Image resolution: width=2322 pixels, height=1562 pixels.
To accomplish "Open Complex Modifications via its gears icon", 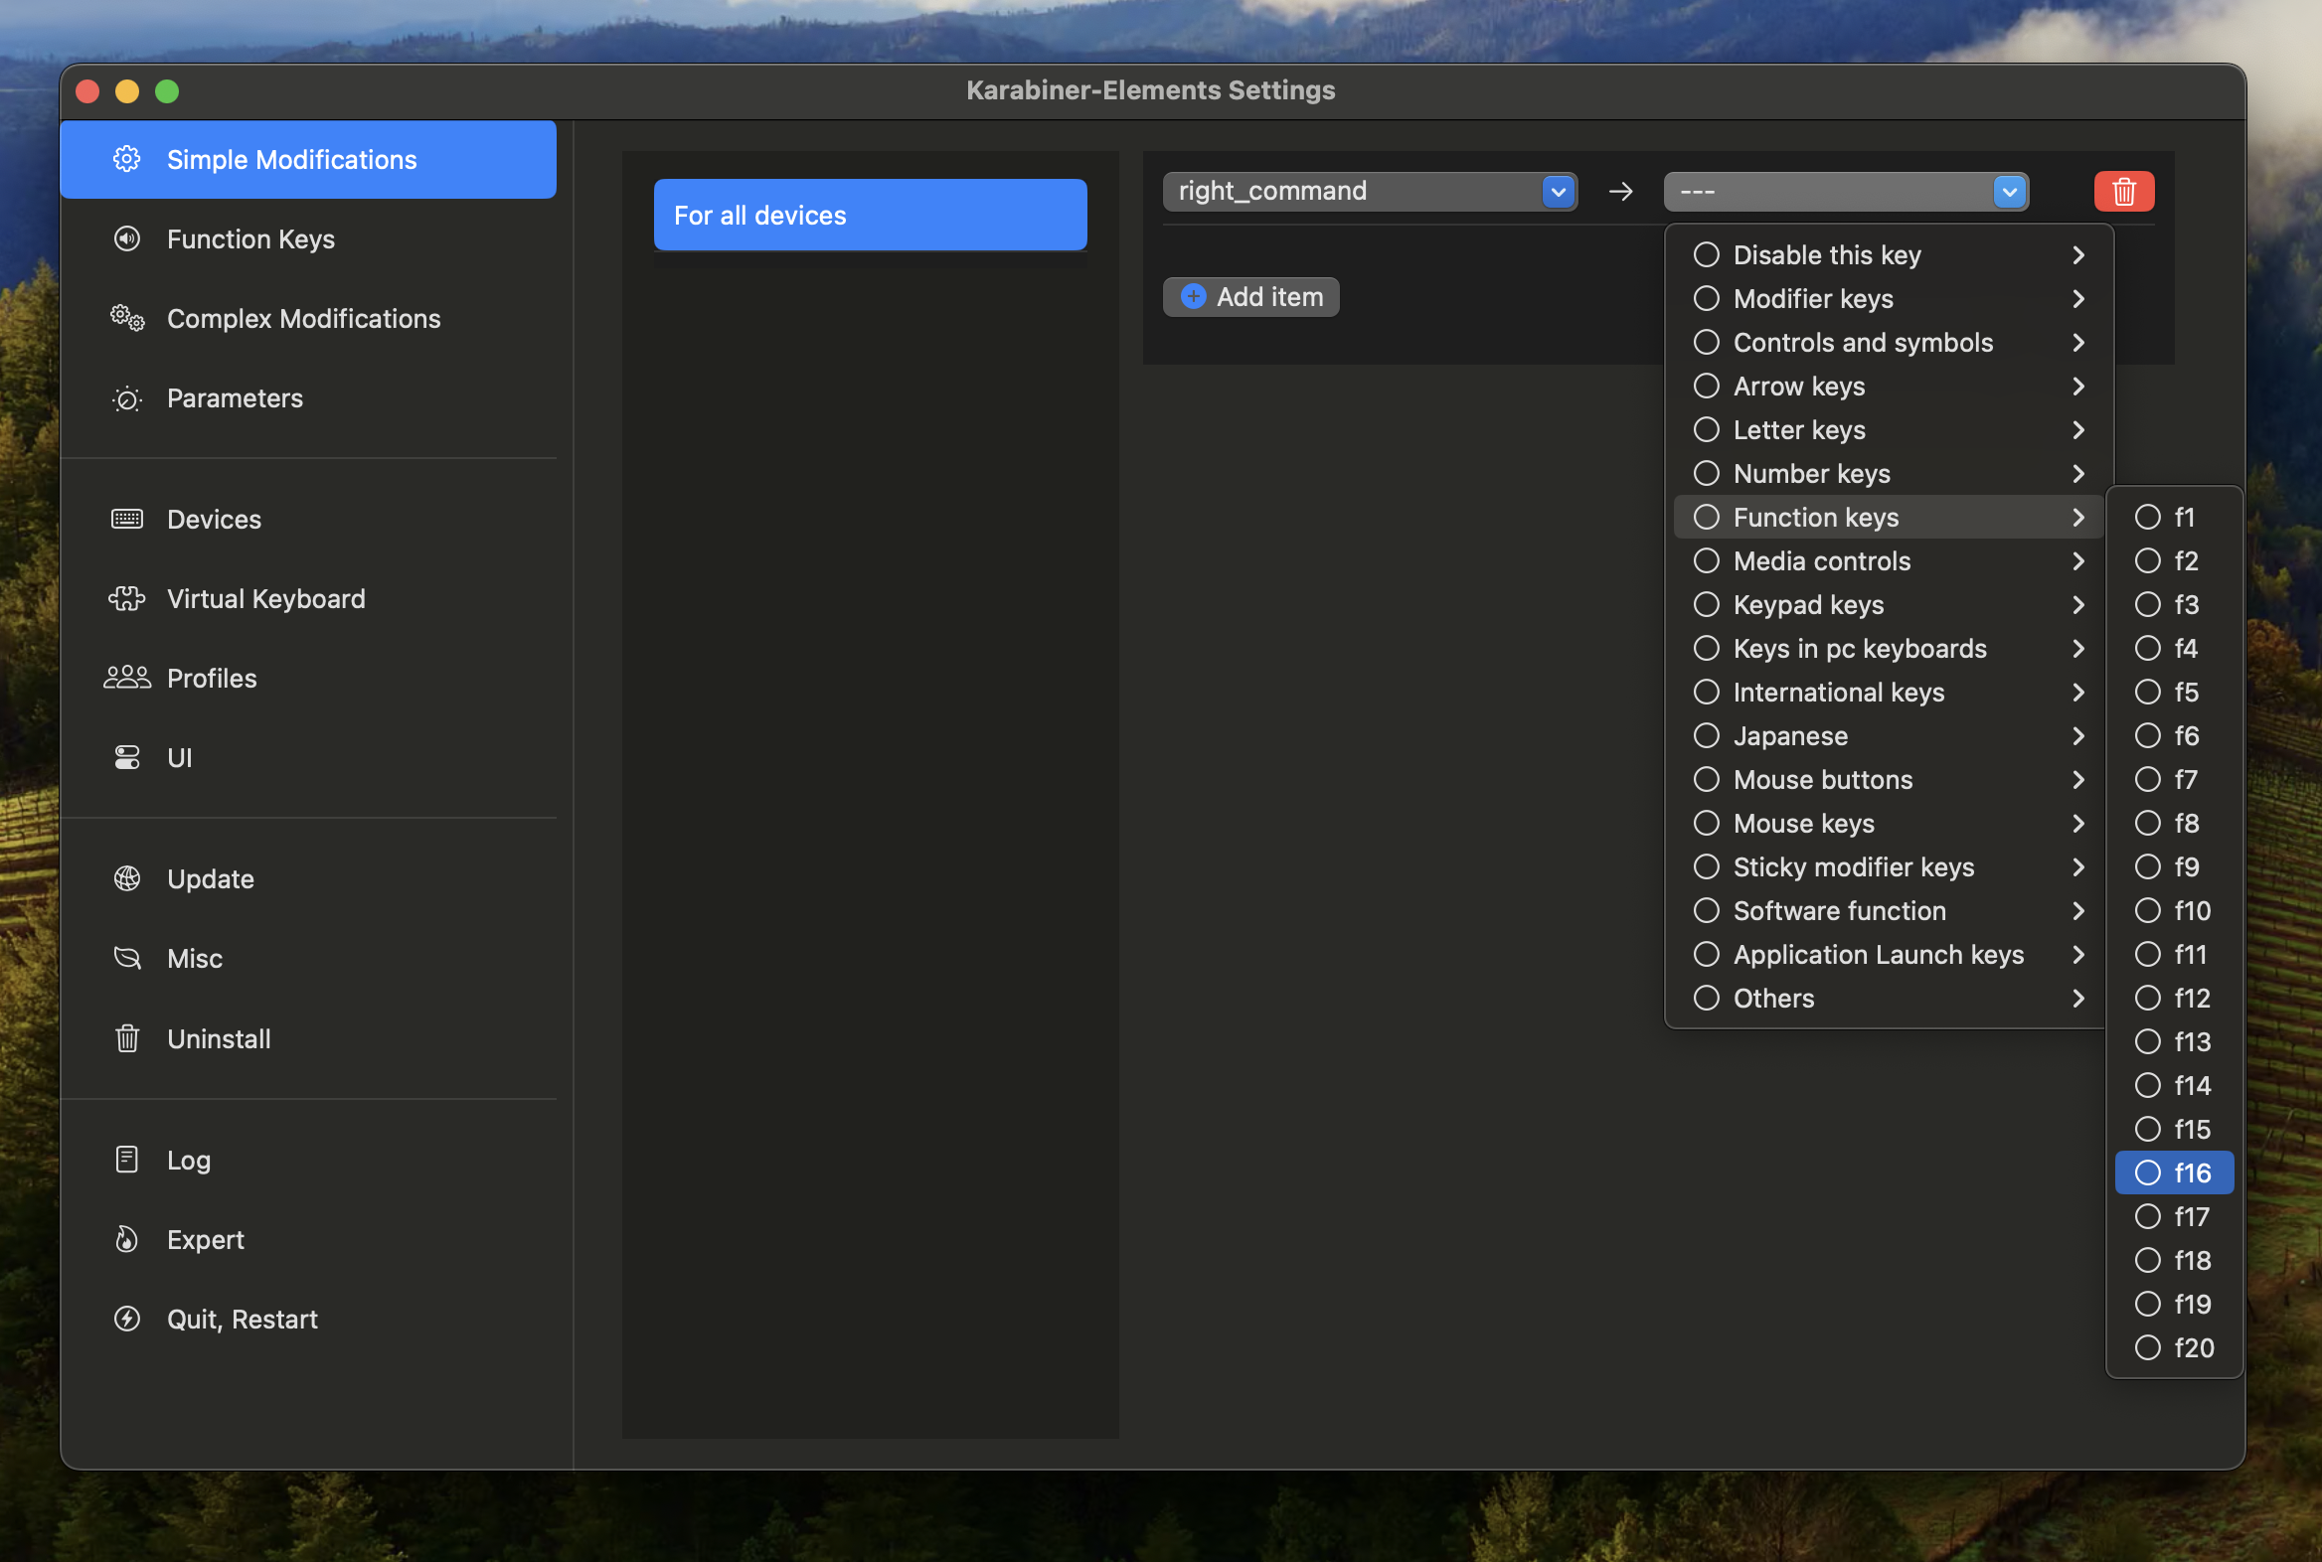I will click(126, 319).
